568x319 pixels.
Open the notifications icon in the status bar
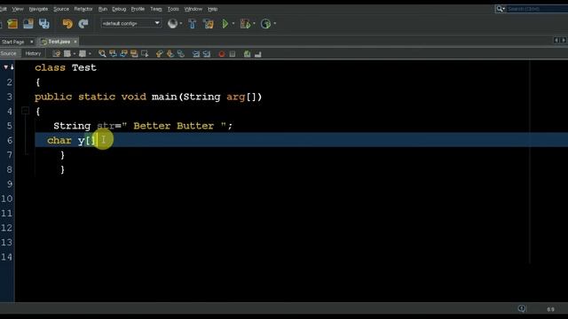pyautogui.click(x=522, y=308)
